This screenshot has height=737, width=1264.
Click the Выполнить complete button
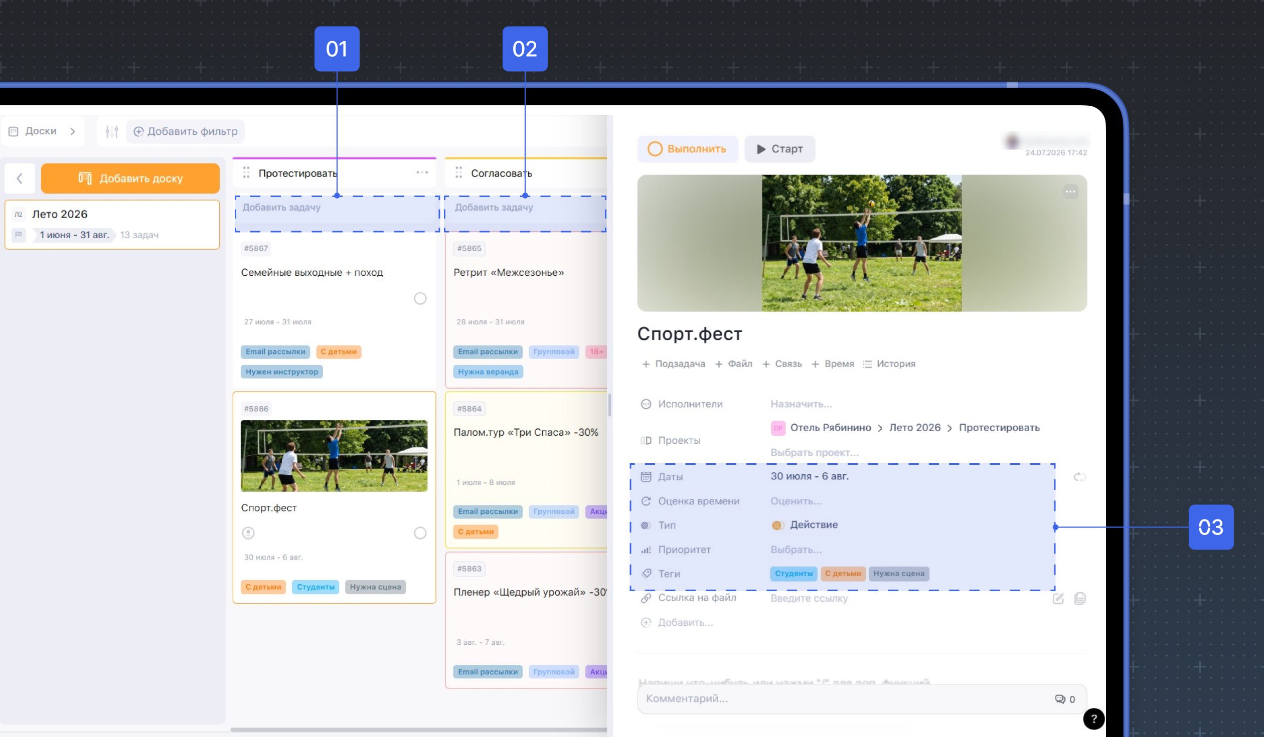[x=687, y=149]
